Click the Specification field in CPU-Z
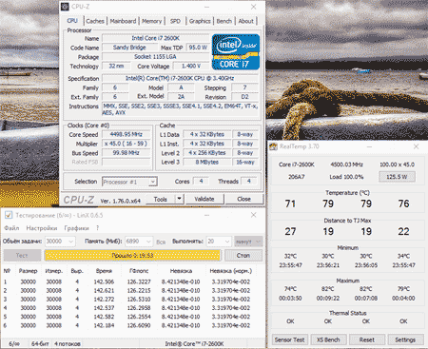Screen dimensions: 428x349 tap(180, 78)
